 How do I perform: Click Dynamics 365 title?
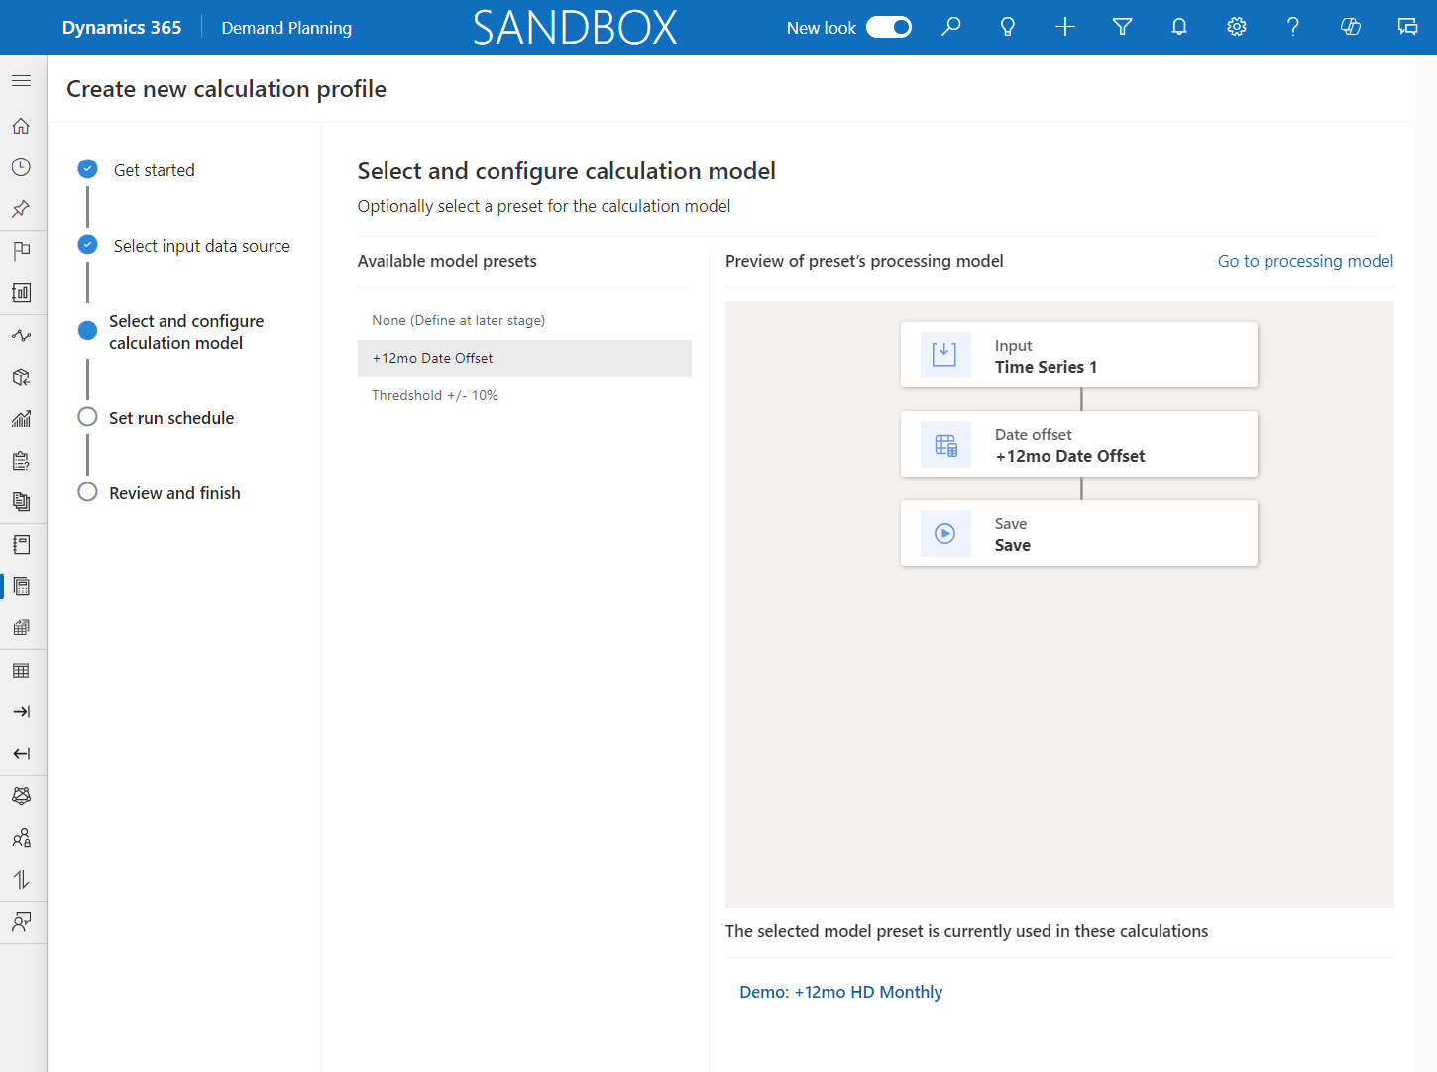(122, 28)
